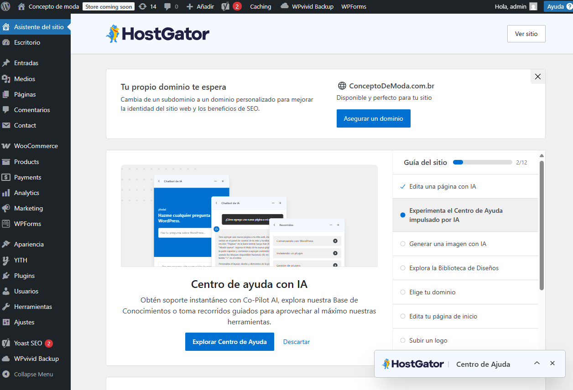Viewport: 573px width, 390px height.
Task: Click the AI help center preview image
Action: (249, 216)
